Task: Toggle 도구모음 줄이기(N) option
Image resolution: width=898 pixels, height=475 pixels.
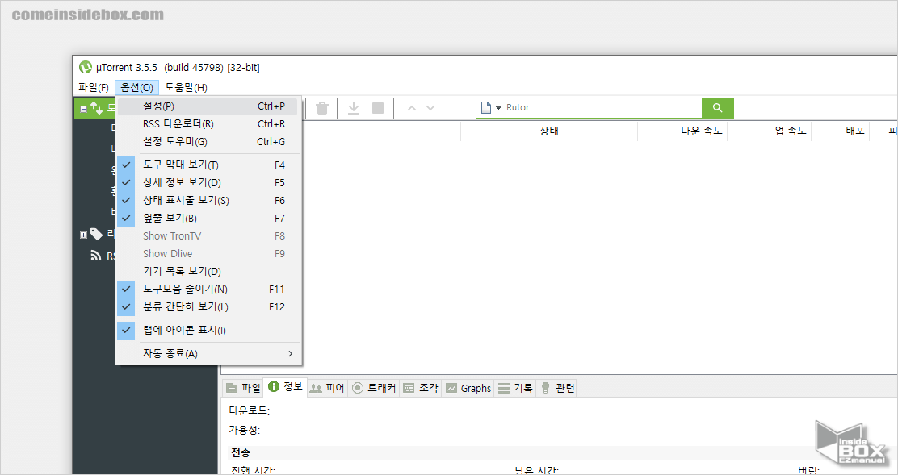Action: click(208, 290)
